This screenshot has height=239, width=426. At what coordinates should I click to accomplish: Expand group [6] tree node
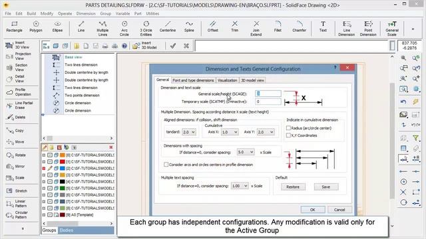(44, 195)
